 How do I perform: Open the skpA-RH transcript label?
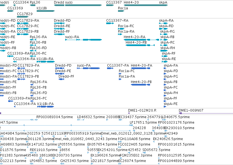pos(168,48)
